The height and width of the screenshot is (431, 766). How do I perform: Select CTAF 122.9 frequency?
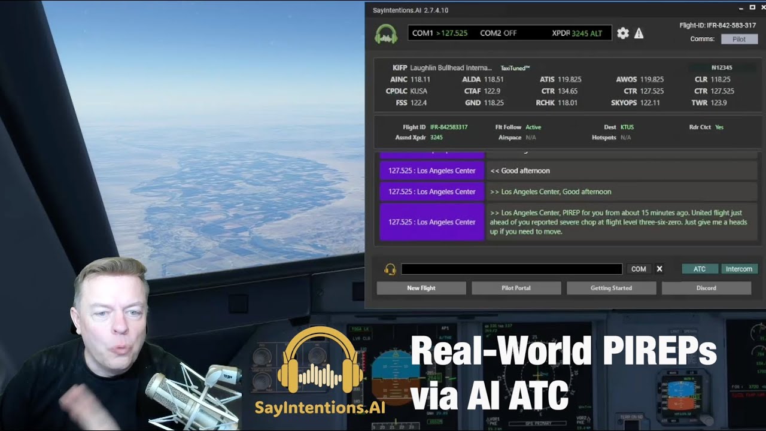[x=482, y=91]
